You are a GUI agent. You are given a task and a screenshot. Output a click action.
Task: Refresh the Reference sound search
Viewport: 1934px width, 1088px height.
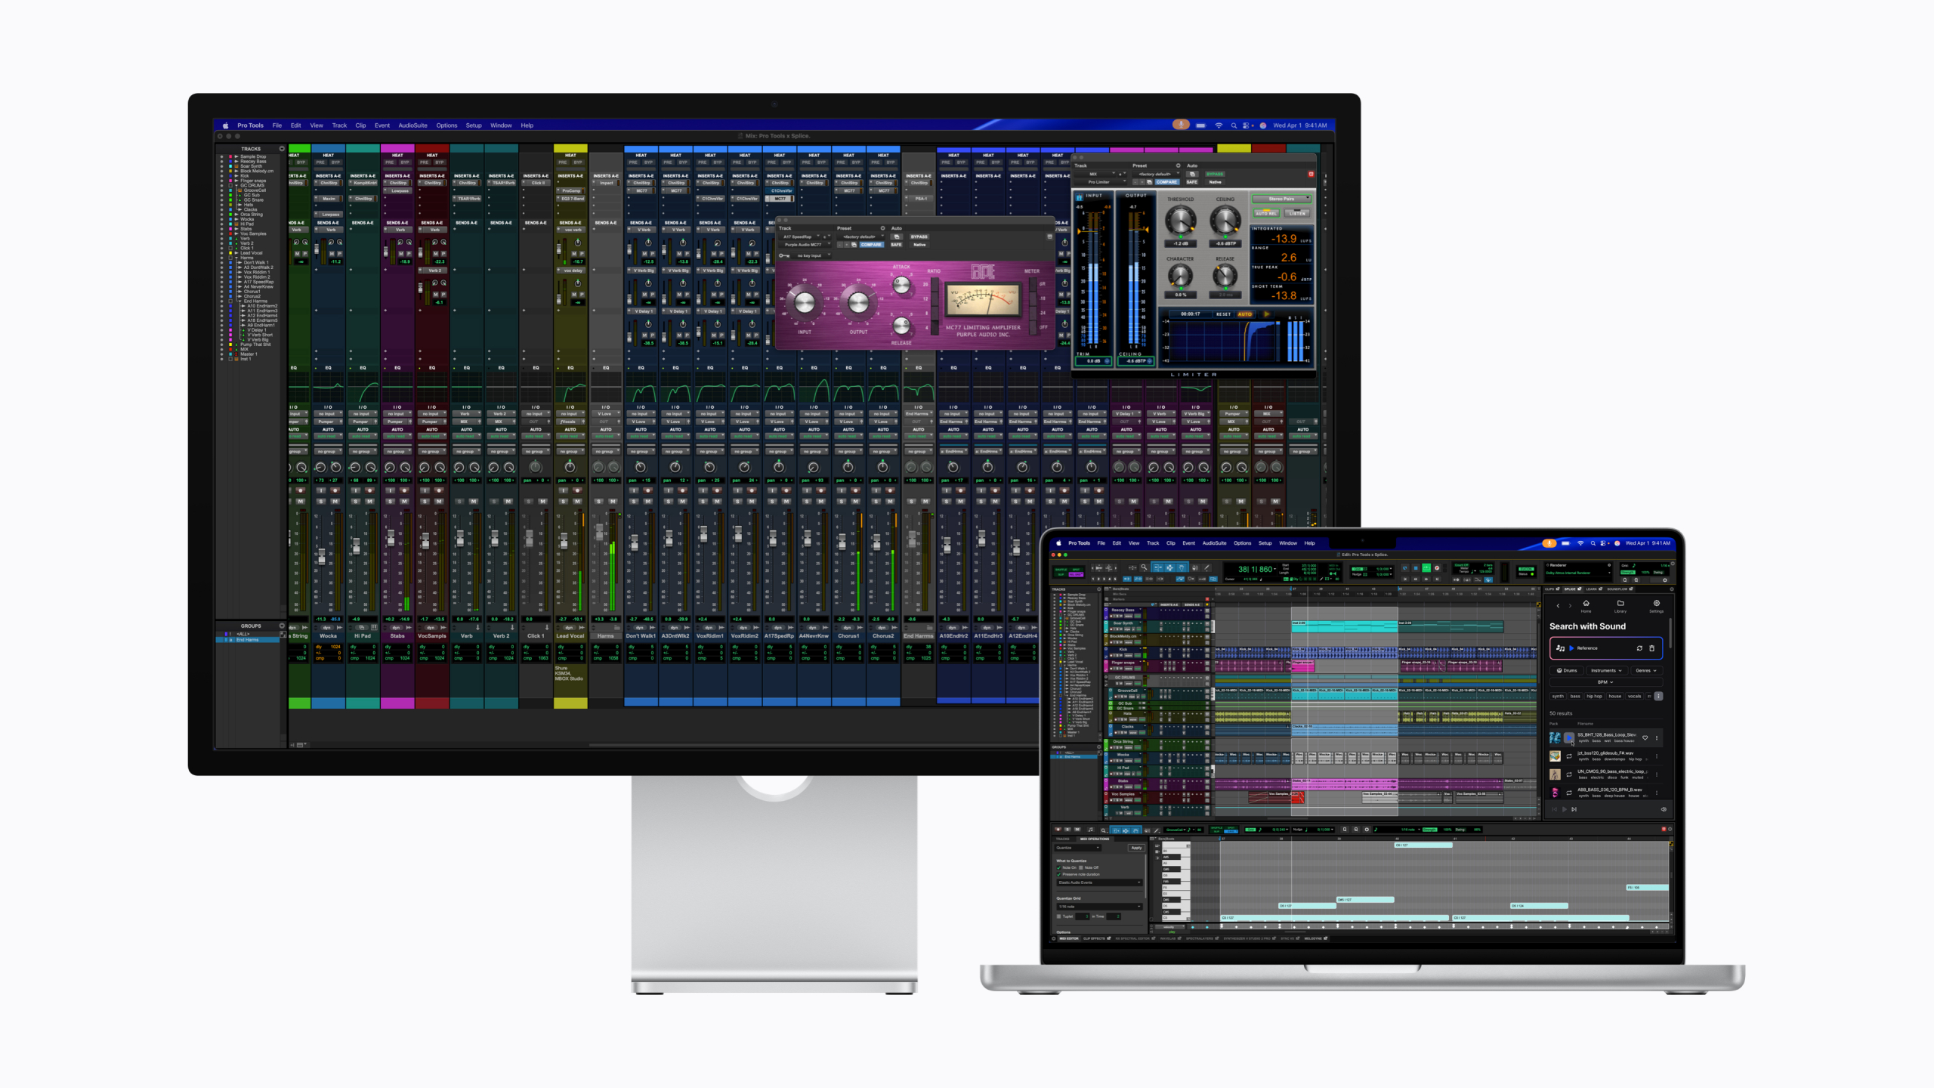click(1639, 648)
